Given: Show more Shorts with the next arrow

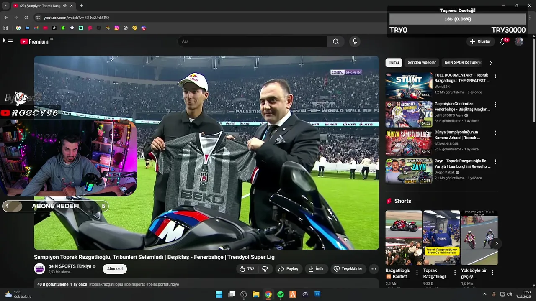Looking at the screenshot, I should pyautogui.click(x=497, y=243).
